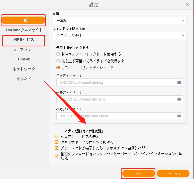
Task: Select the 一般 settings tab
Action: [x=24, y=20]
